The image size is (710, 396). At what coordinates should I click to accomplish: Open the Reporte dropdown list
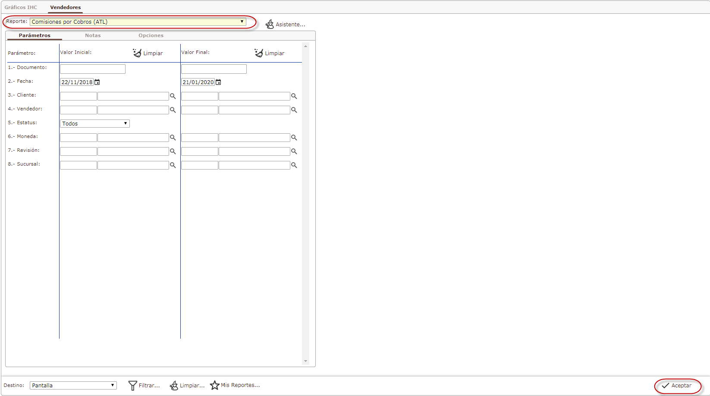[138, 22]
